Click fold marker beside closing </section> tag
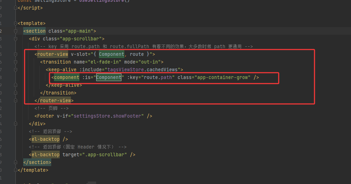The width and height of the screenshot is (351, 184). point(15,162)
